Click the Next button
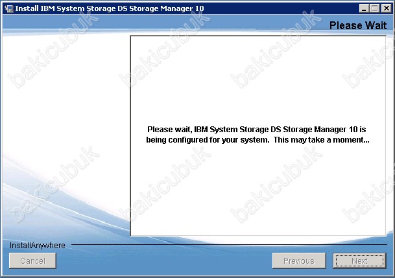 [x=359, y=261]
